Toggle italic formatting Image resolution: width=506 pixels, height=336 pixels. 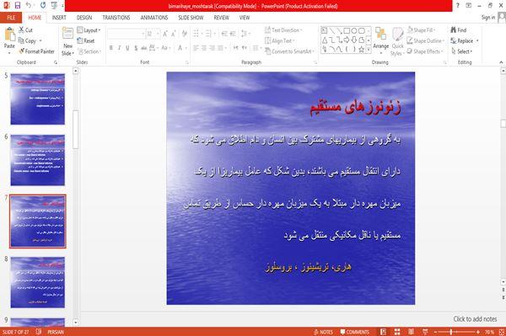coord(120,48)
